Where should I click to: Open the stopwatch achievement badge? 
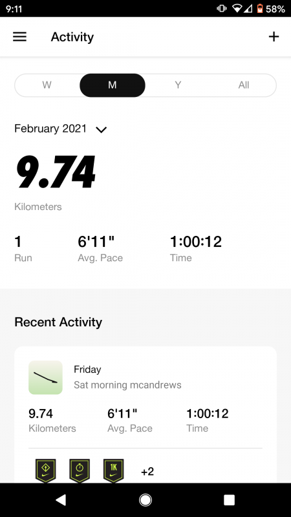coord(80,470)
